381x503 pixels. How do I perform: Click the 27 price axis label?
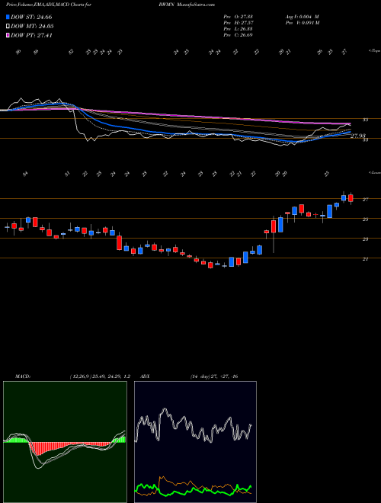click(365, 200)
